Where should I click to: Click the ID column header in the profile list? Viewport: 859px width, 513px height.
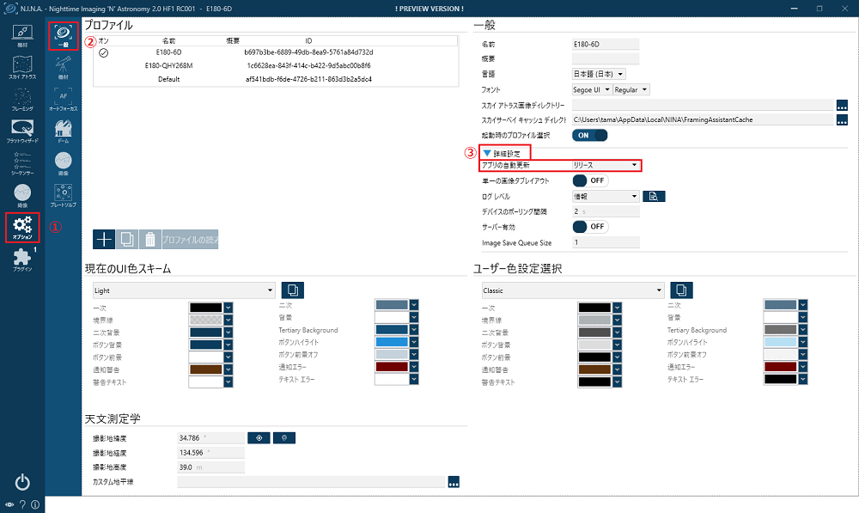(308, 41)
